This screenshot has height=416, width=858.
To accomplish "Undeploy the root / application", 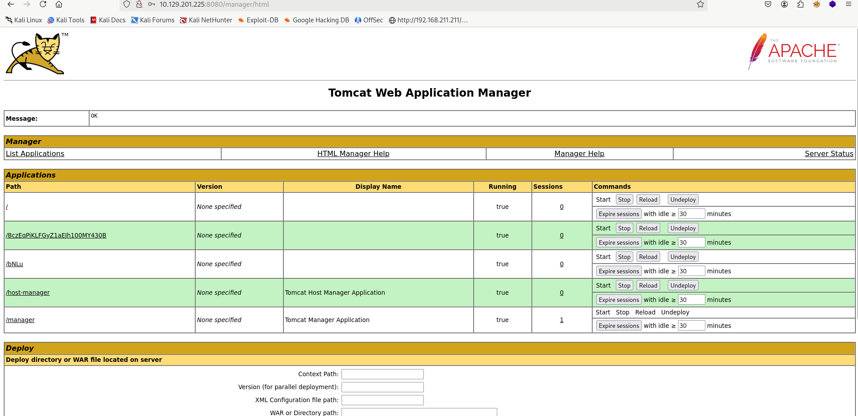I will pyautogui.click(x=683, y=200).
